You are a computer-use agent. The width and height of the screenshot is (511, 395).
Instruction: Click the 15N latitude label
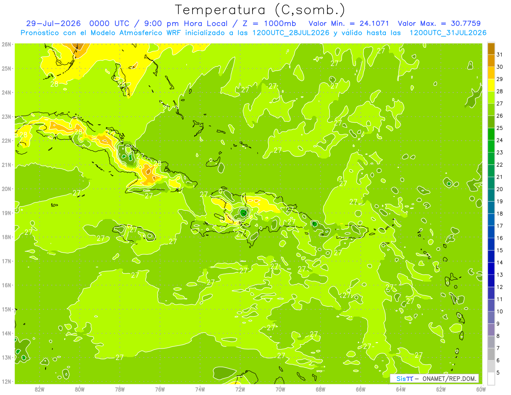(6, 309)
